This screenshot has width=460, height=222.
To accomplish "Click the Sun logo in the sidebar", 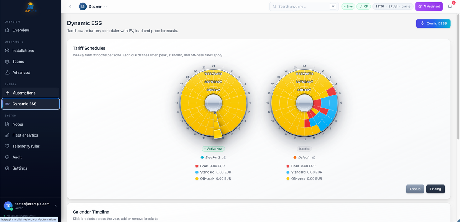I will (x=31, y=7).
